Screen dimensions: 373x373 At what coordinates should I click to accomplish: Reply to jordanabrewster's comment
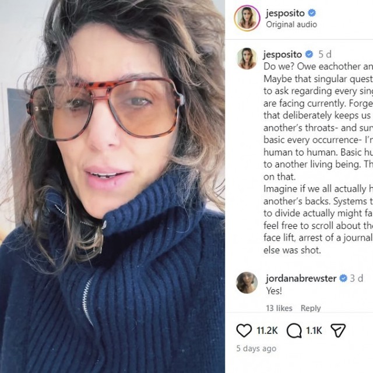coord(311,308)
